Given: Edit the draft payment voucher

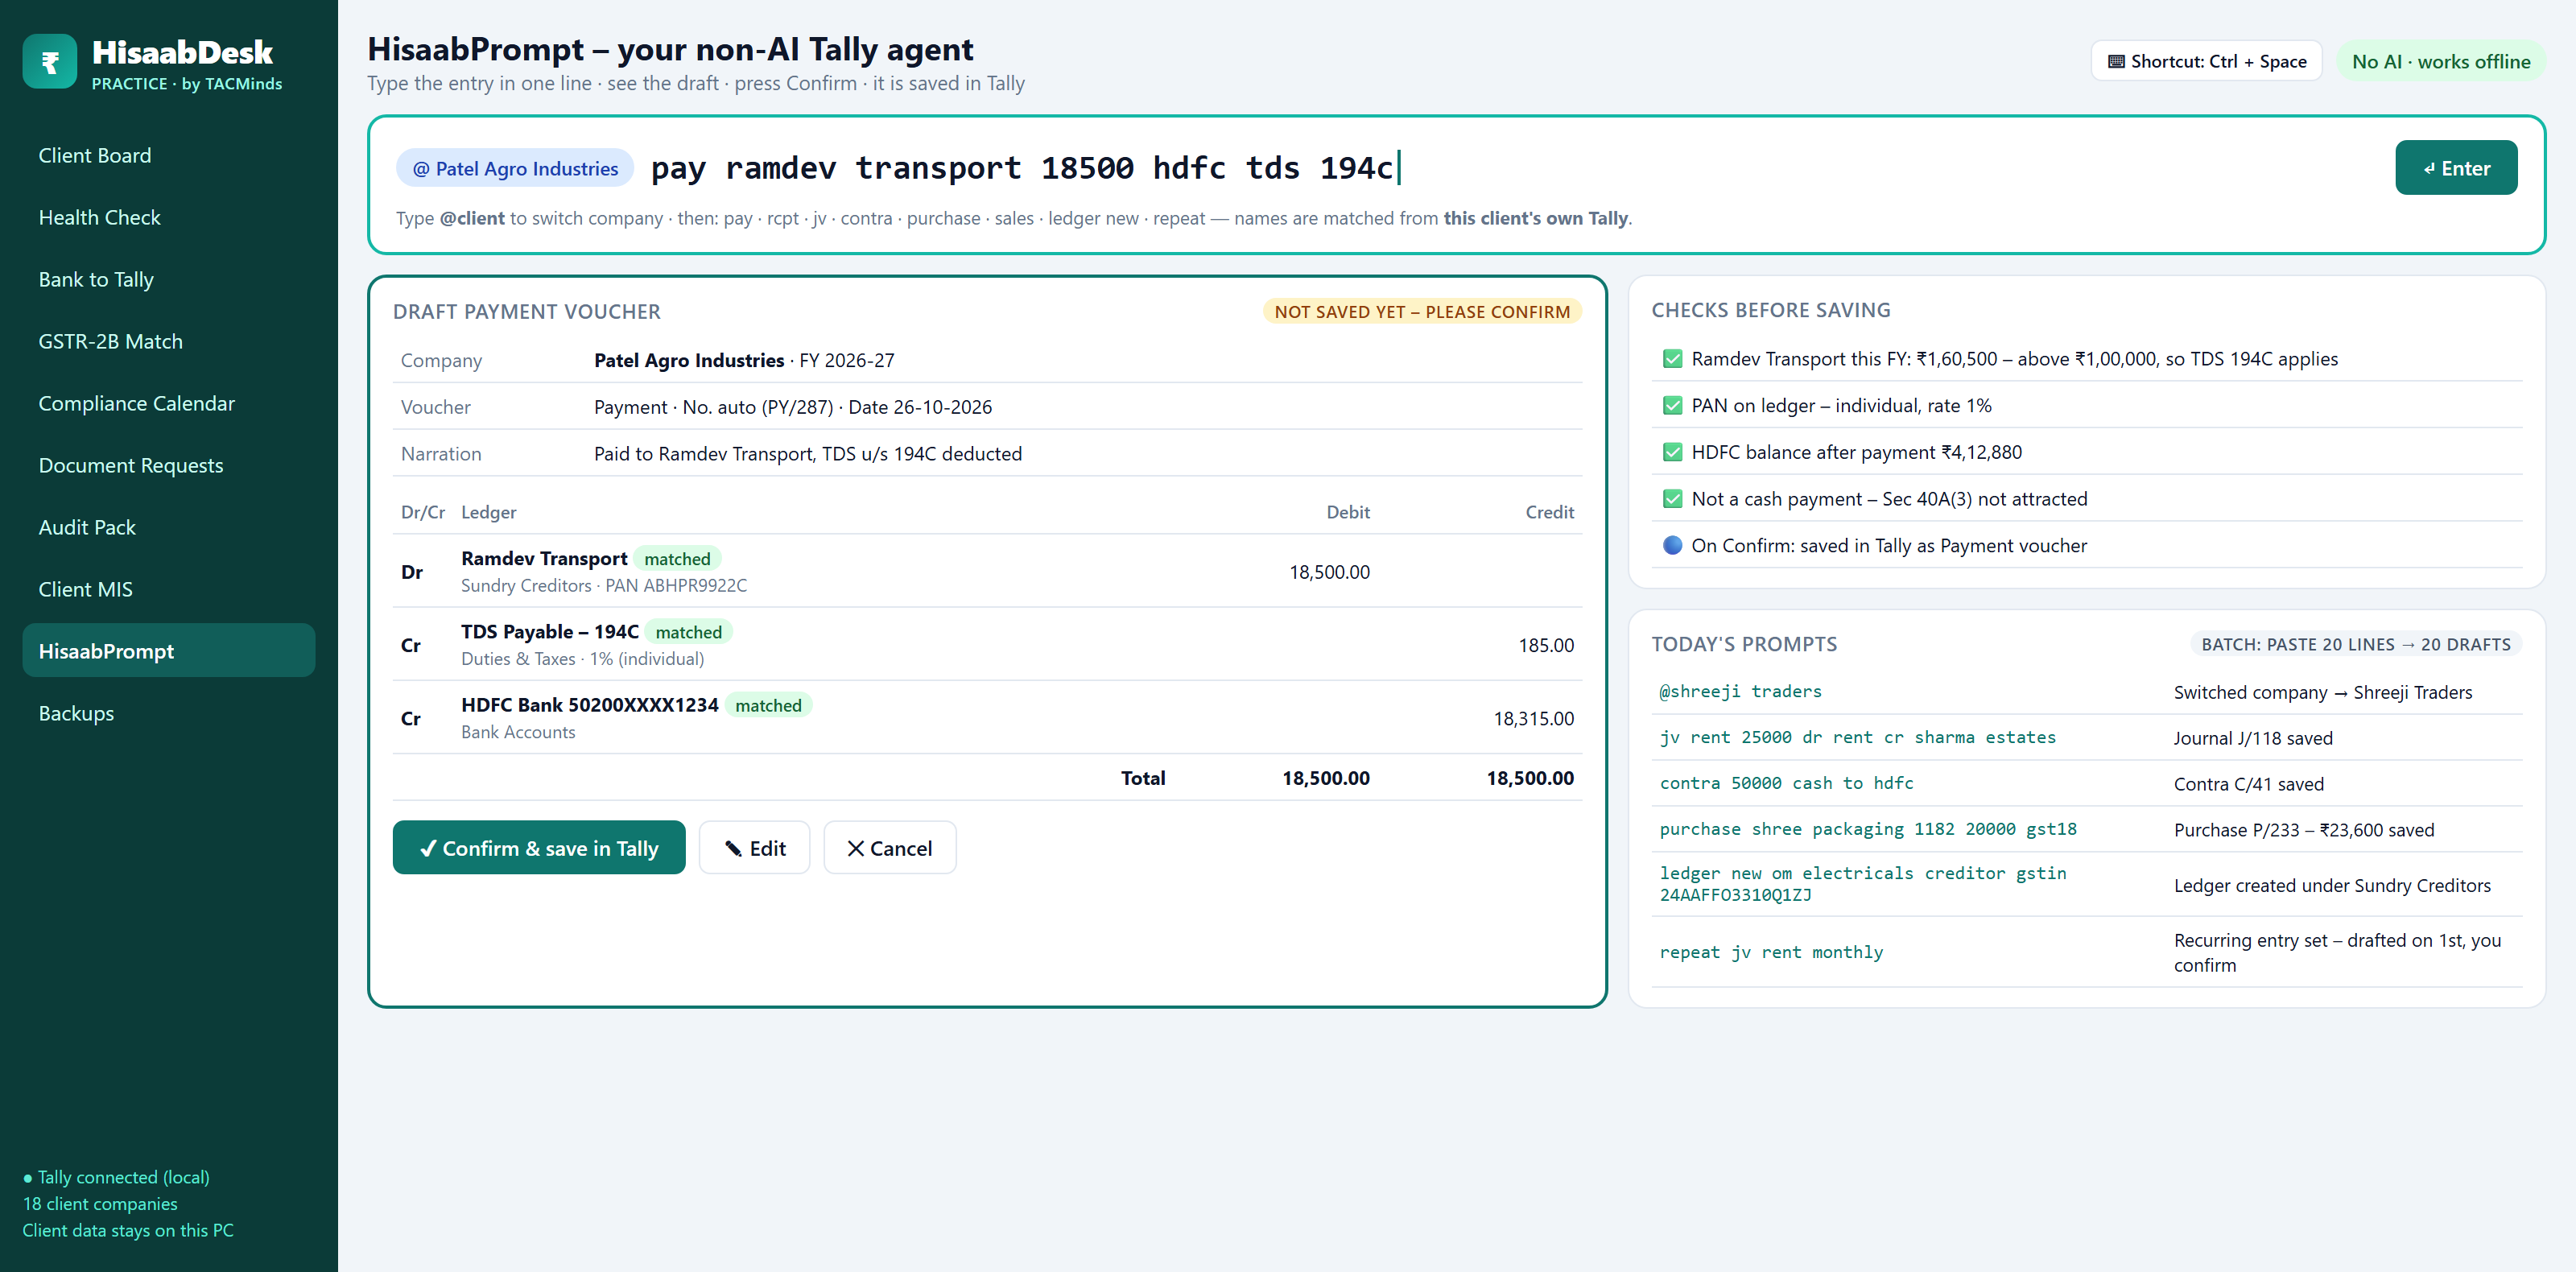Looking at the screenshot, I should click(x=754, y=847).
